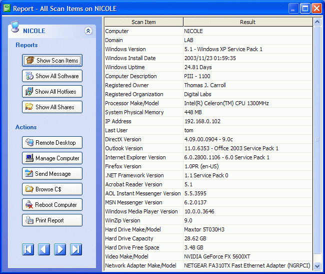Image resolution: width=325 pixels, height=274 pixels.
Task: Click the Reboot Computer button
Action: (52, 205)
